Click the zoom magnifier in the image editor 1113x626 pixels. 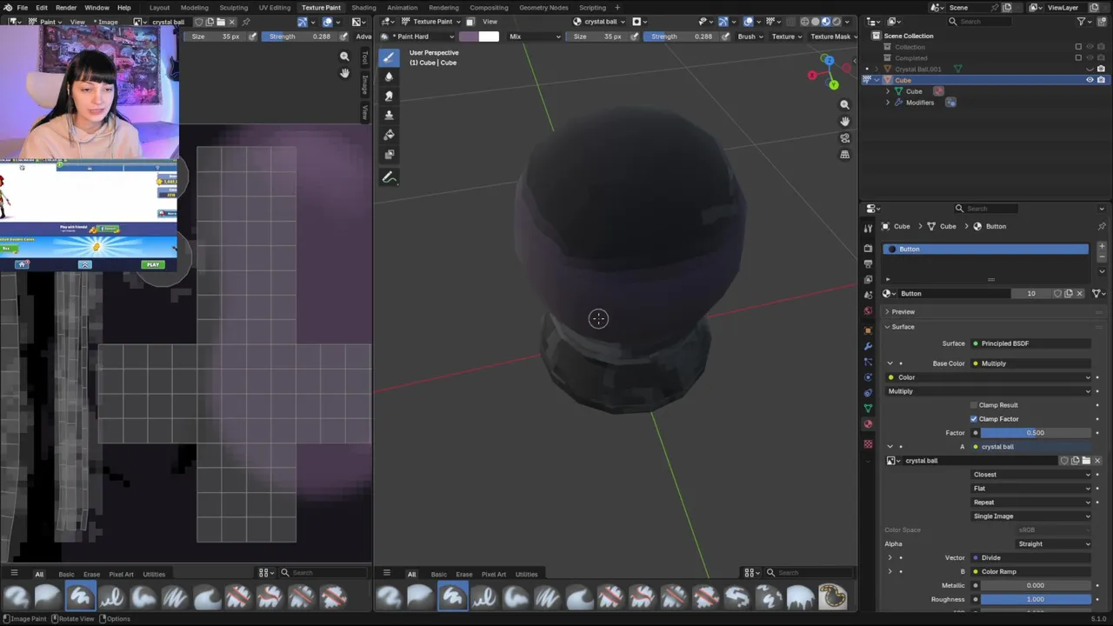pyautogui.click(x=344, y=57)
